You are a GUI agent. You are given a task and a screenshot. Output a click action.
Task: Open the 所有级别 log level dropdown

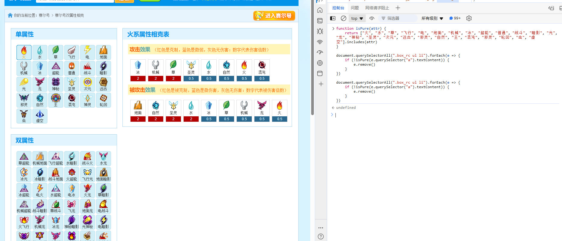coord(432,18)
